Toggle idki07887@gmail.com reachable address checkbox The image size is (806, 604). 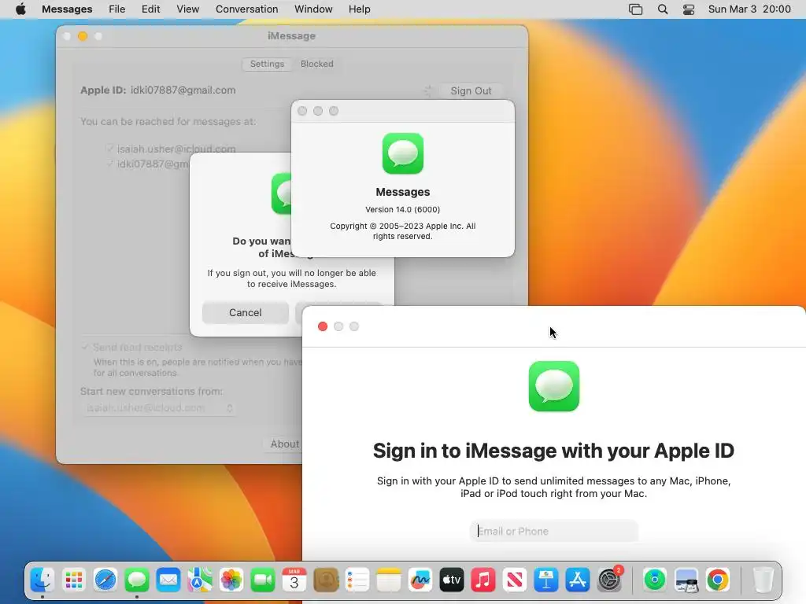tap(109, 164)
